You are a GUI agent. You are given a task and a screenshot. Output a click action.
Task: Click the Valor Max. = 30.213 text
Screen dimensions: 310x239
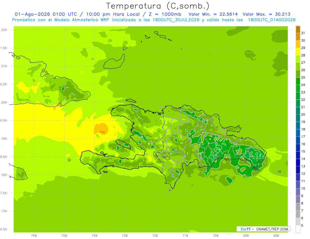[267, 14]
